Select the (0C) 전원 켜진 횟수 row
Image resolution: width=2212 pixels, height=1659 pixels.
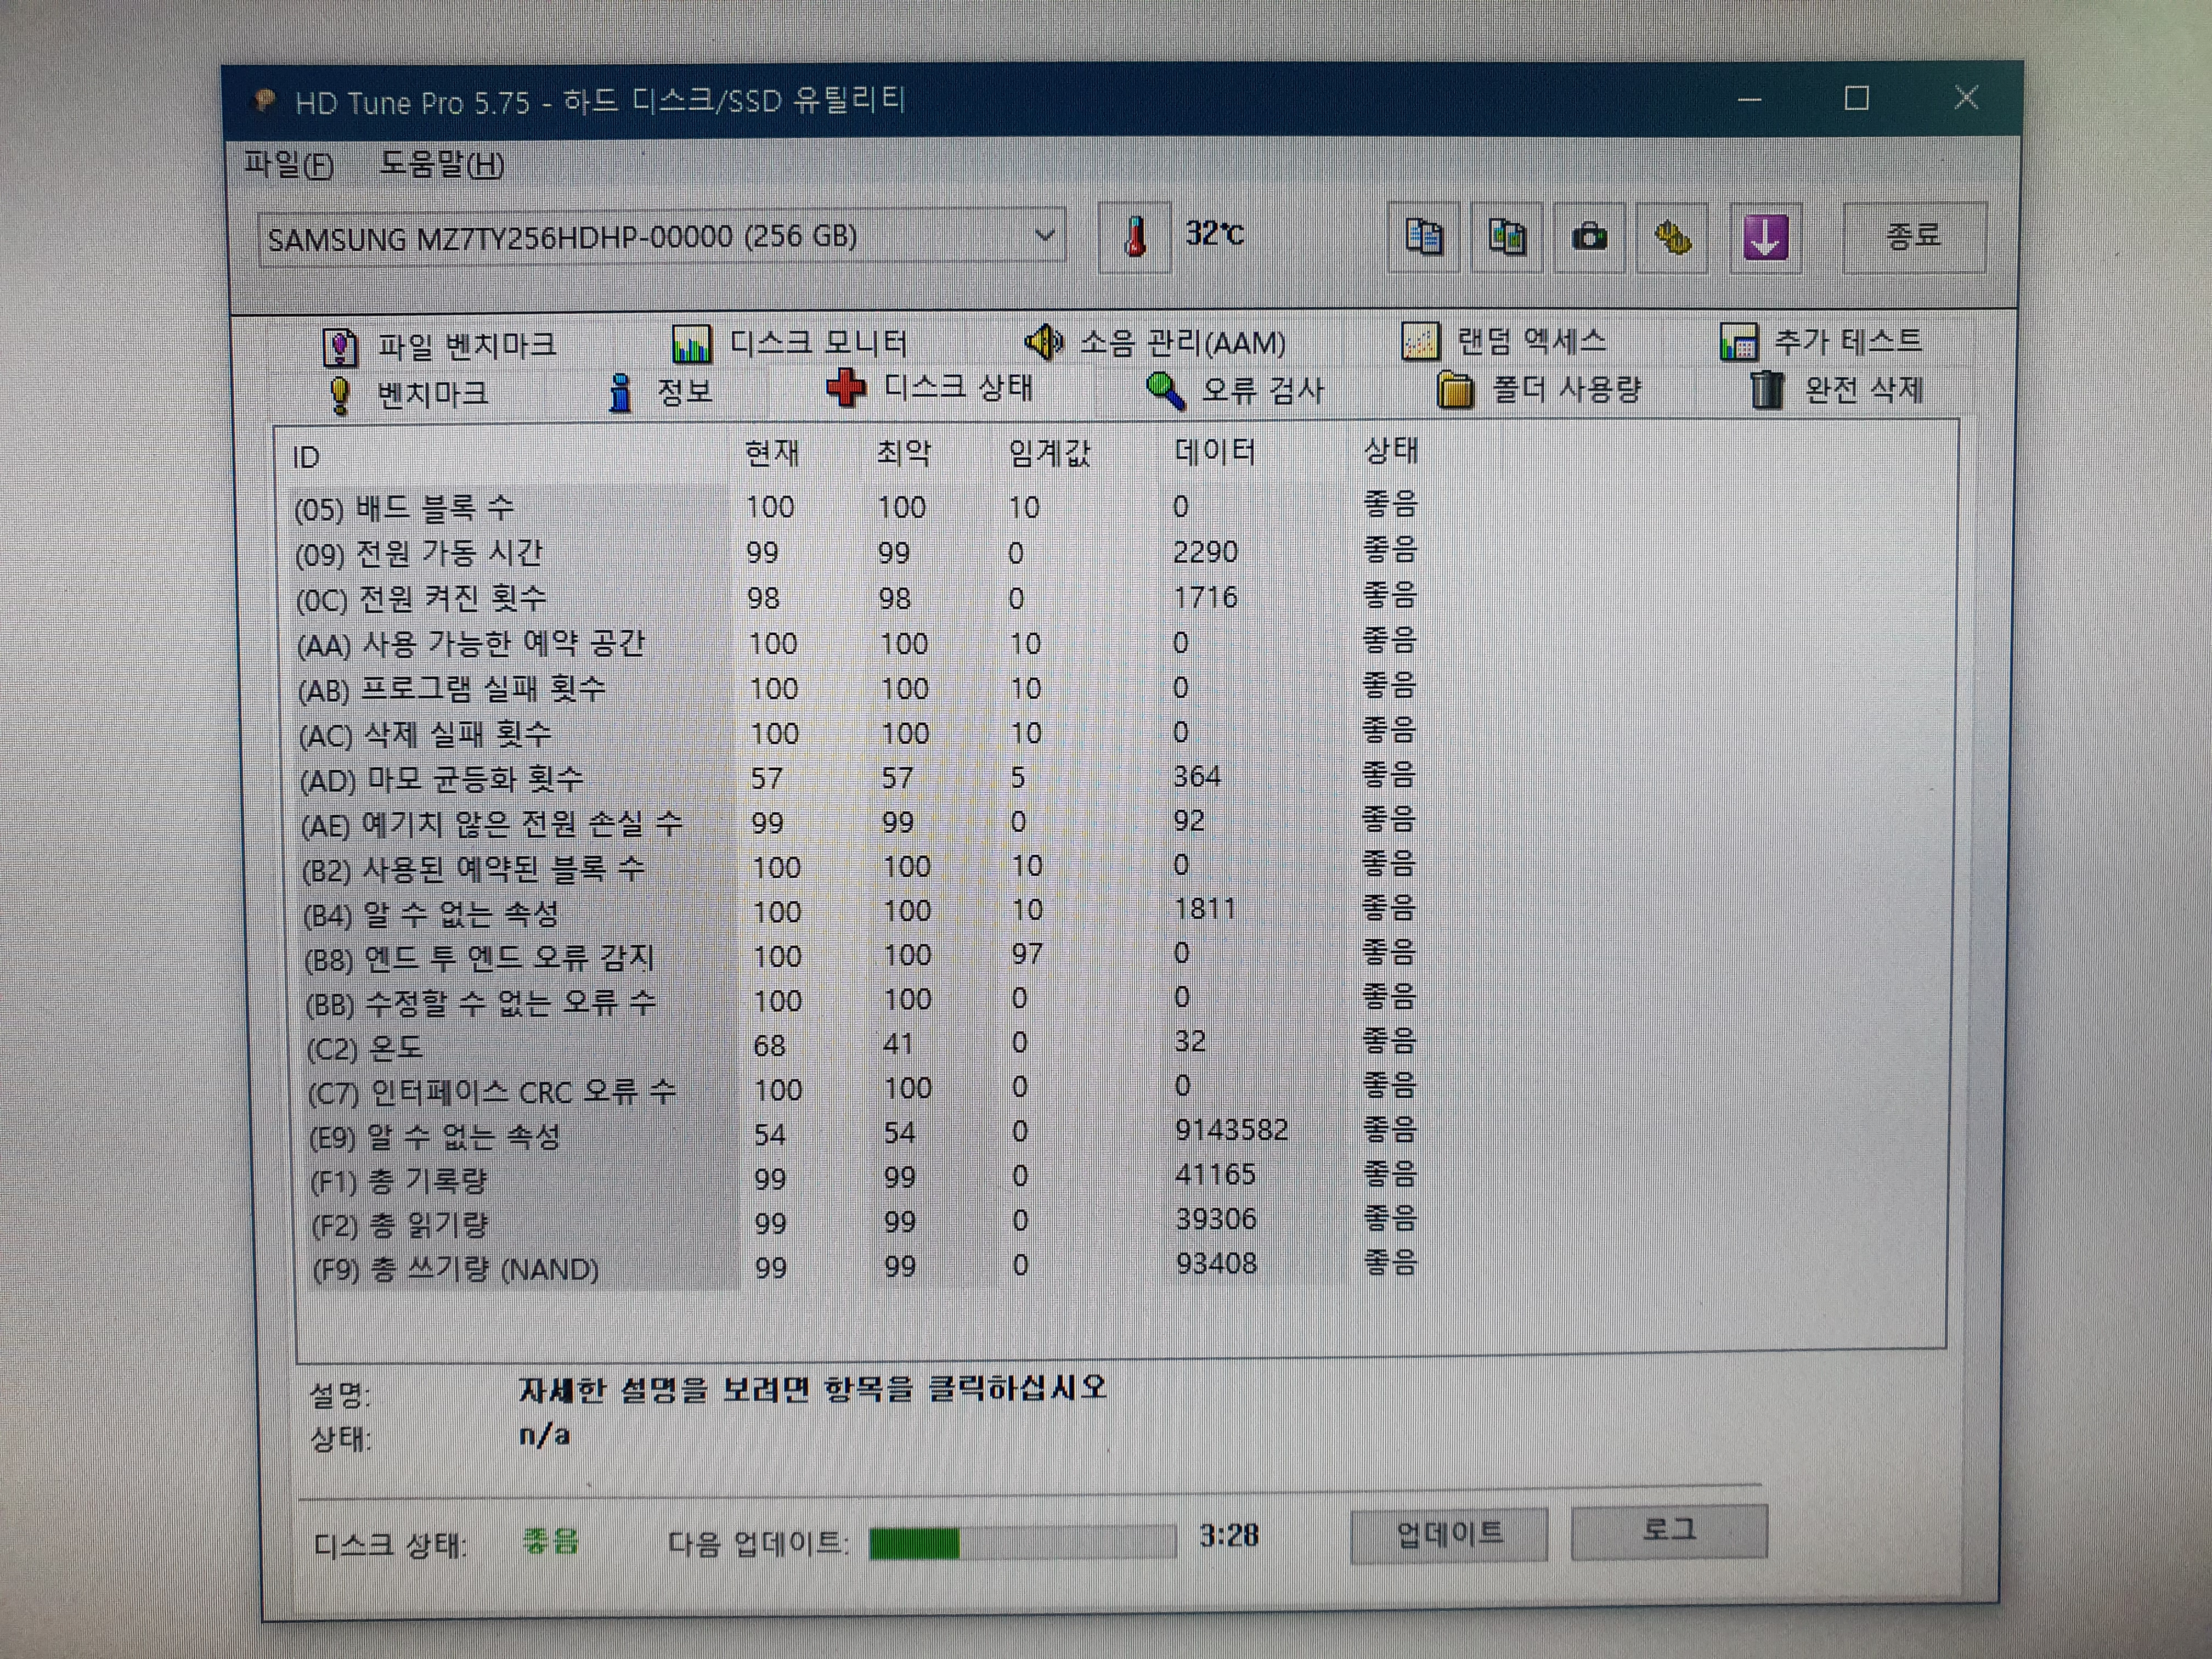tap(857, 598)
